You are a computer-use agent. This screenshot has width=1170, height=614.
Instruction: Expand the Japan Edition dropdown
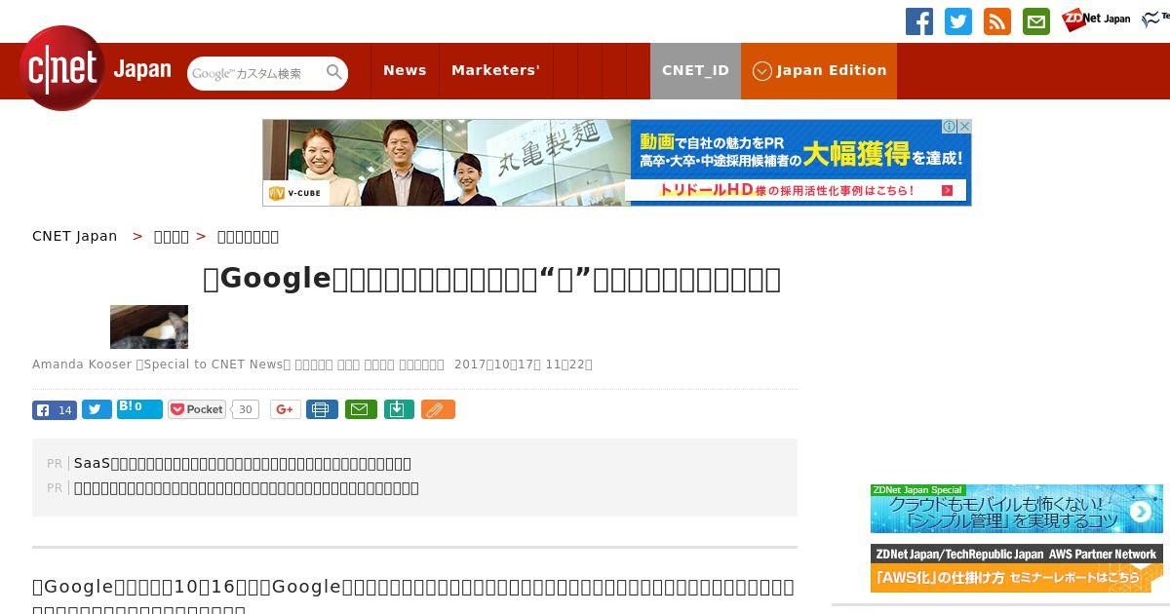[x=819, y=70]
